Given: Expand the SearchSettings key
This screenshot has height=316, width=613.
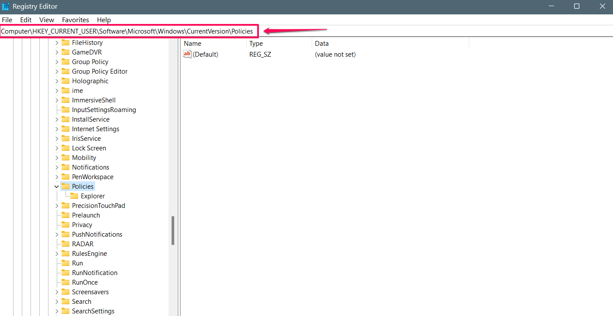Looking at the screenshot, I should click(57, 311).
